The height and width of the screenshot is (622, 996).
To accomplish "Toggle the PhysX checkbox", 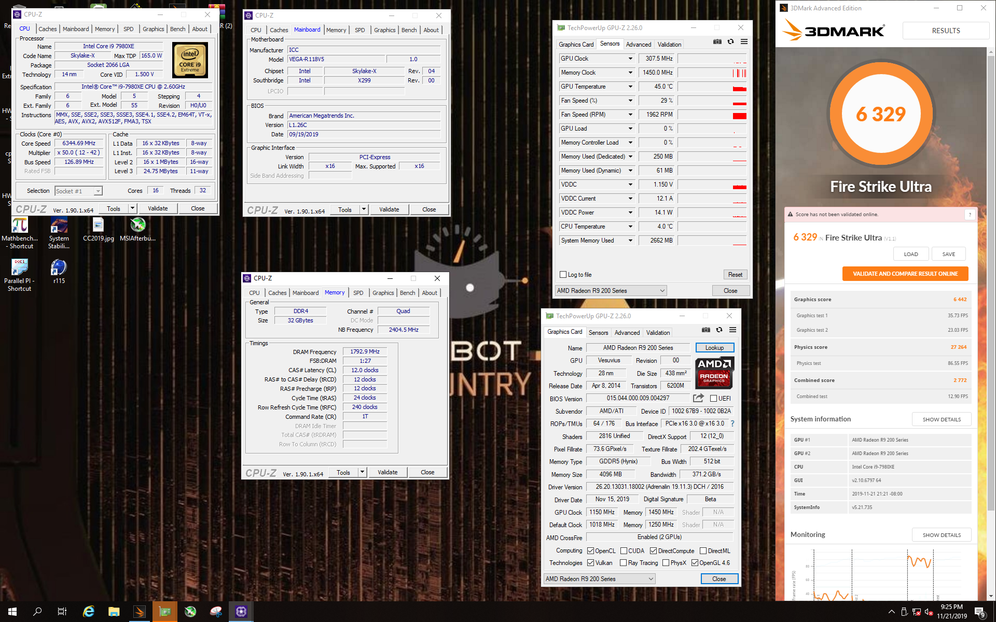I will click(x=666, y=563).
